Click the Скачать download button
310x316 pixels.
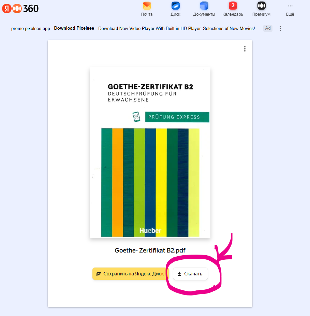190,274
